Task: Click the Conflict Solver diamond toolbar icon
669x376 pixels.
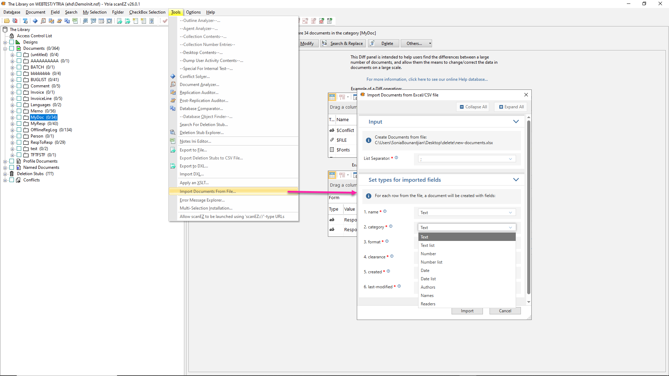Action: [35, 21]
